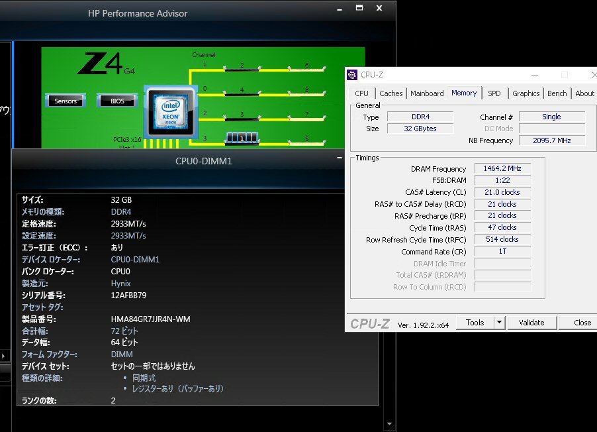
Task: Switch to the Bench tab
Action: pyautogui.click(x=557, y=93)
